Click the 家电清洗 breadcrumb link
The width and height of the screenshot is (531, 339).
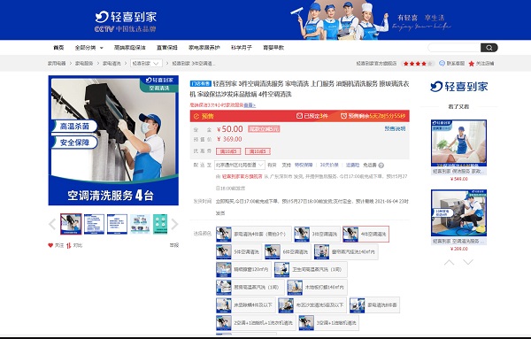pyautogui.click(x=112, y=64)
